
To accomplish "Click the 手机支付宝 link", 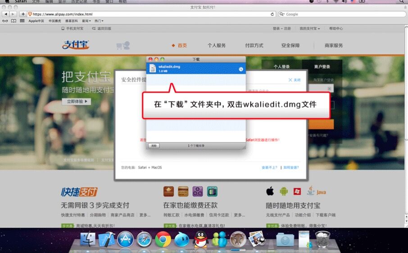I will click(73, 29).
